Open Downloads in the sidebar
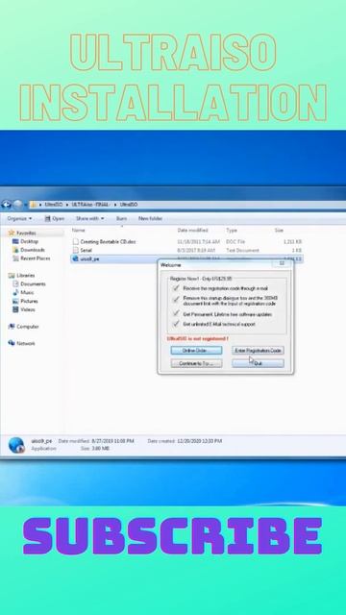This screenshot has height=615, width=346. pos(32,250)
